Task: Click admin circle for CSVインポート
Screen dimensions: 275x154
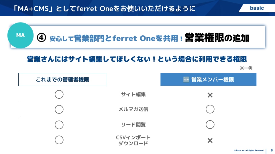Action: coord(59,140)
